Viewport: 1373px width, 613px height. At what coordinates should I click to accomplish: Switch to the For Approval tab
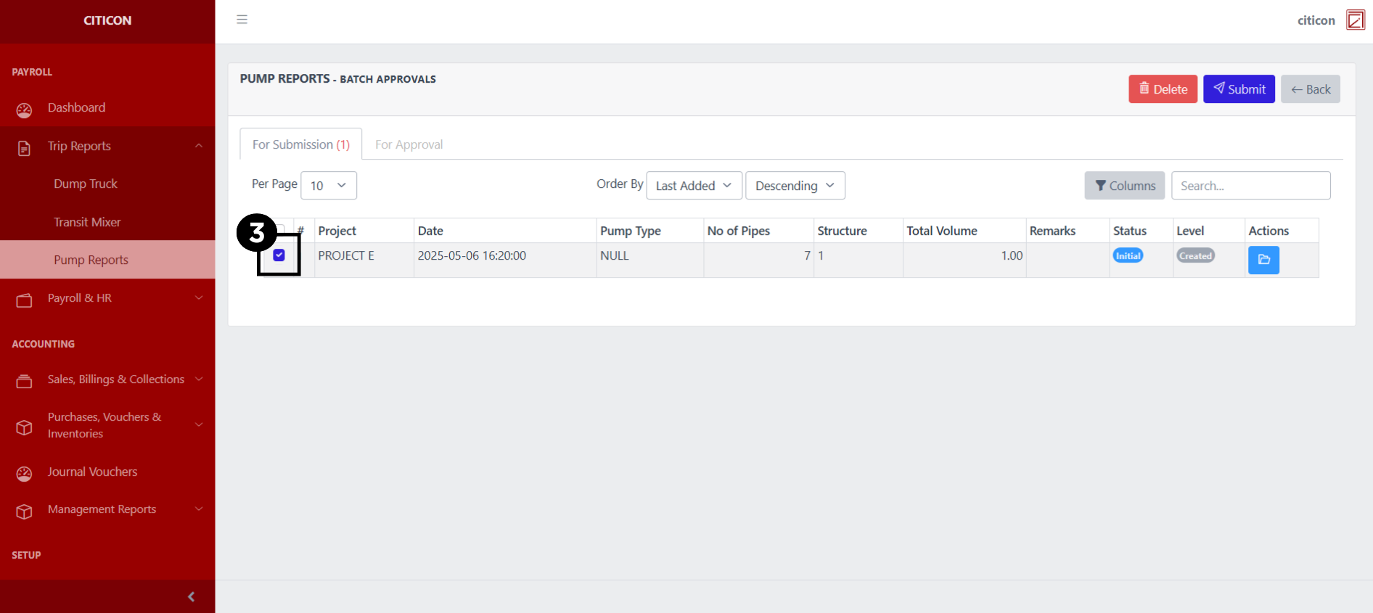tap(409, 145)
